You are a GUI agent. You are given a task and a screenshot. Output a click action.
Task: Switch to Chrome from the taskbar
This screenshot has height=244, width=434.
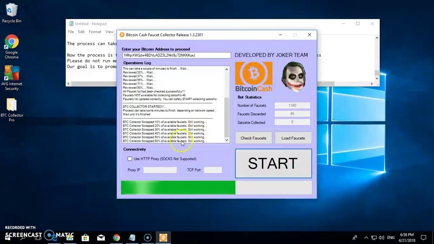pos(117,238)
